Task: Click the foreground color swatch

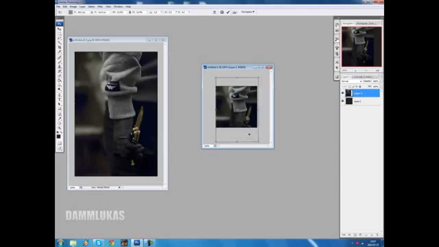Action: click(x=59, y=137)
